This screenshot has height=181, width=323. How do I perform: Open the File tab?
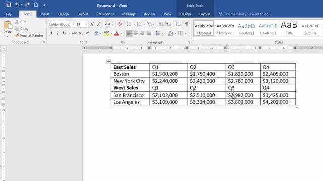pos(9,14)
